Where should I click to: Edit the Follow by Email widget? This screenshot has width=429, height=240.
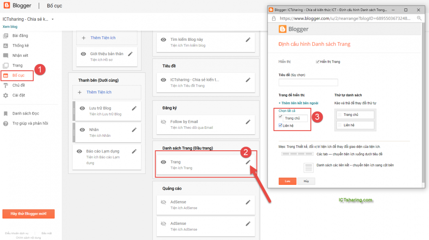pos(248,122)
